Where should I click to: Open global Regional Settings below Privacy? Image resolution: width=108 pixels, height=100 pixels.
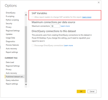pyautogui.click(x=13, y=31)
